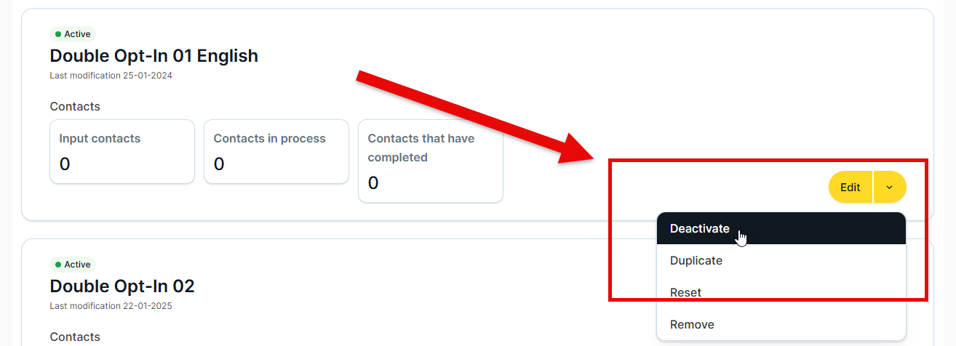Click the Input contacts heading
This screenshot has width=956, height=346.
(x=100, y=138)
